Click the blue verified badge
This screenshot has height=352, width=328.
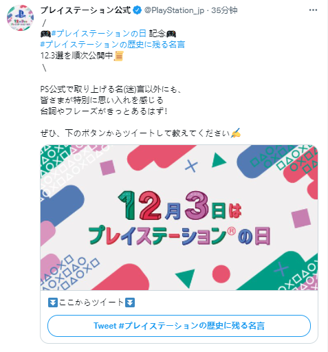137,10
